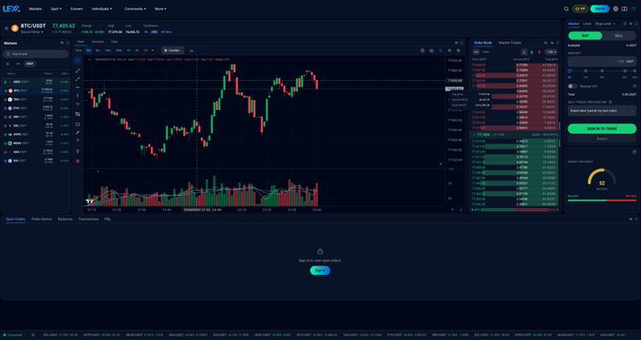This screenshot has height=340, width=641.
Task: Focus the order amount USDT input
Action: click(601, 61)
